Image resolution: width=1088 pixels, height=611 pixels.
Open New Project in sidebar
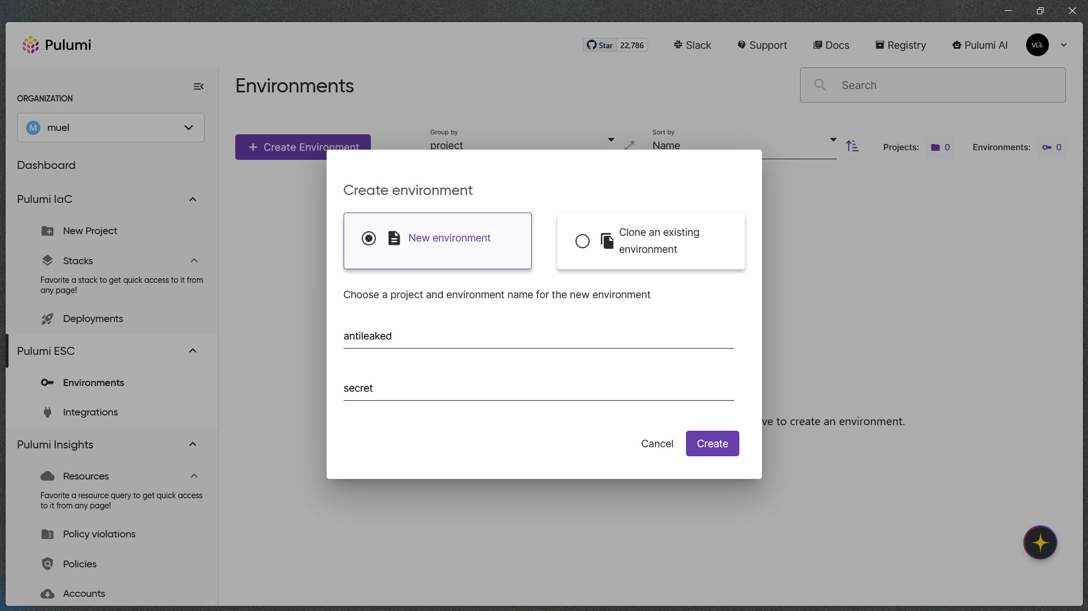(90, 231)
